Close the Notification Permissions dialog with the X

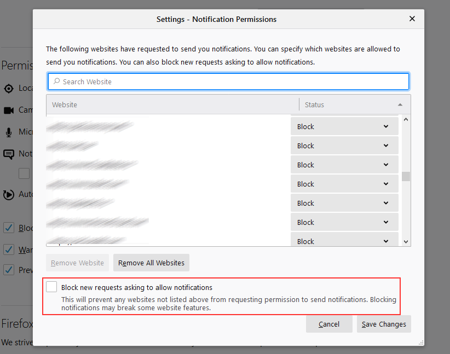[412, 19]
